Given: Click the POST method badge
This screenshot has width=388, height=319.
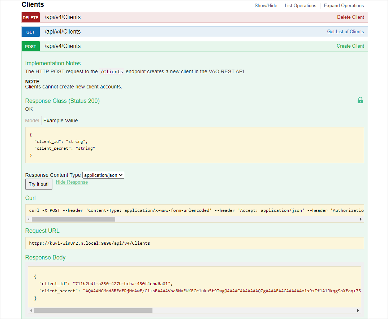Looking at the screenshot, I should pos(31,46).
